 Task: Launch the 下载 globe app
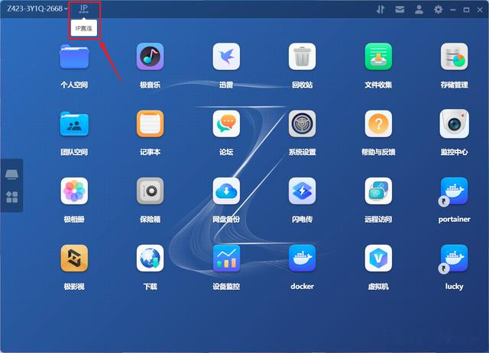pyautogui.click(x=150, y=258)
